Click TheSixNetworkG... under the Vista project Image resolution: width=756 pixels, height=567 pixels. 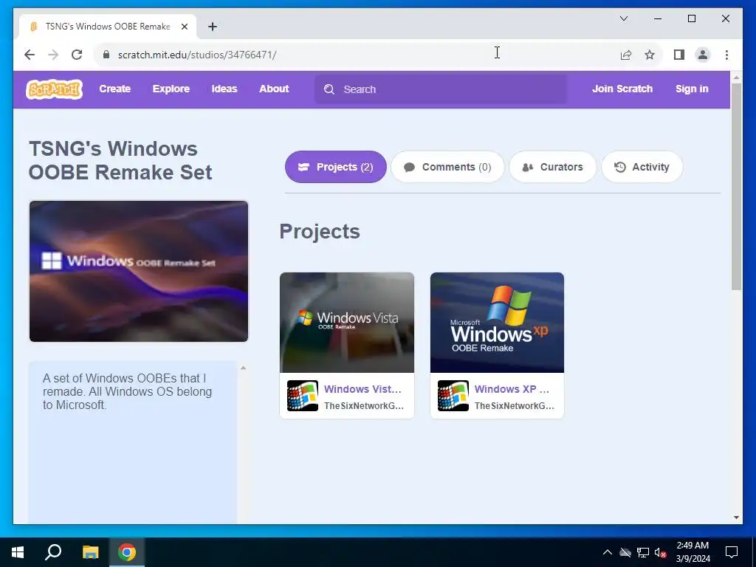[x=364, y=406]
